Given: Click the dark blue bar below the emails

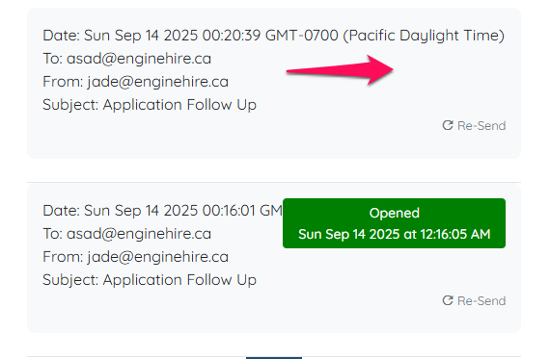Looking at the screenshot, I should coord(274,358).
